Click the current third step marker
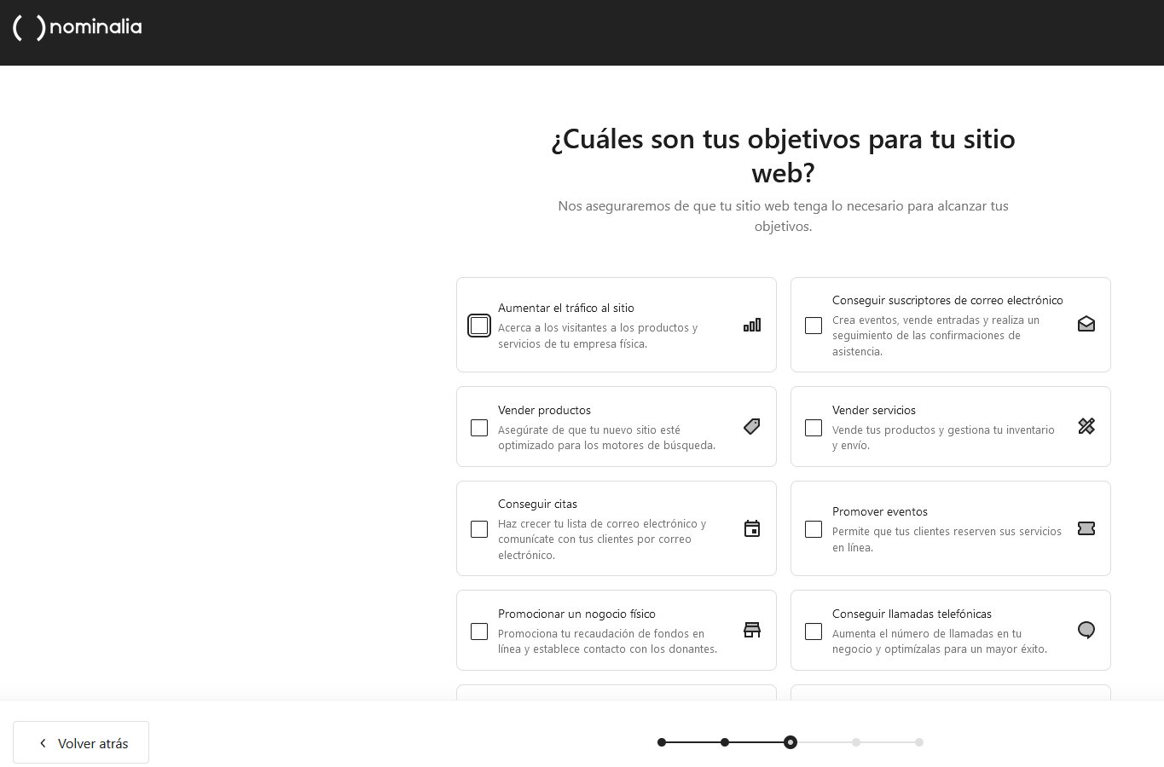Screen dimensions: 1164x767 [x=790, y=742]
